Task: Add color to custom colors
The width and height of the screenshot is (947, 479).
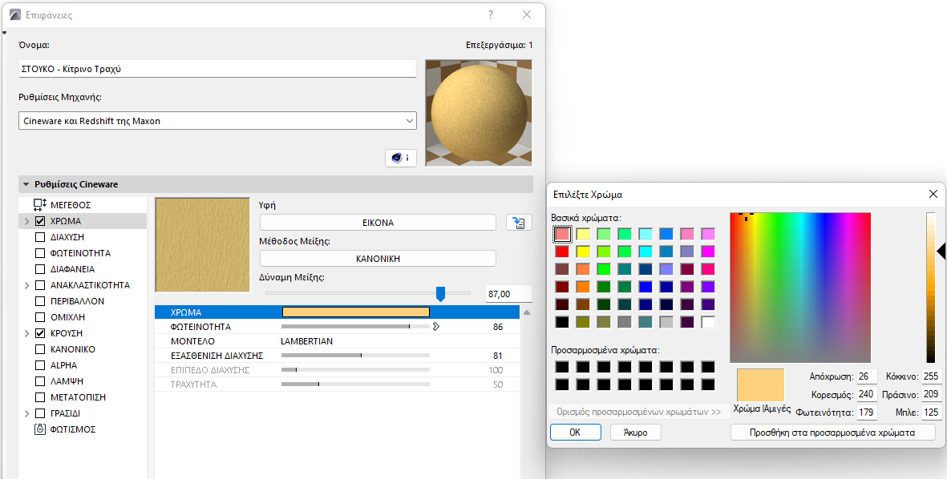Action: pos(832,432)
